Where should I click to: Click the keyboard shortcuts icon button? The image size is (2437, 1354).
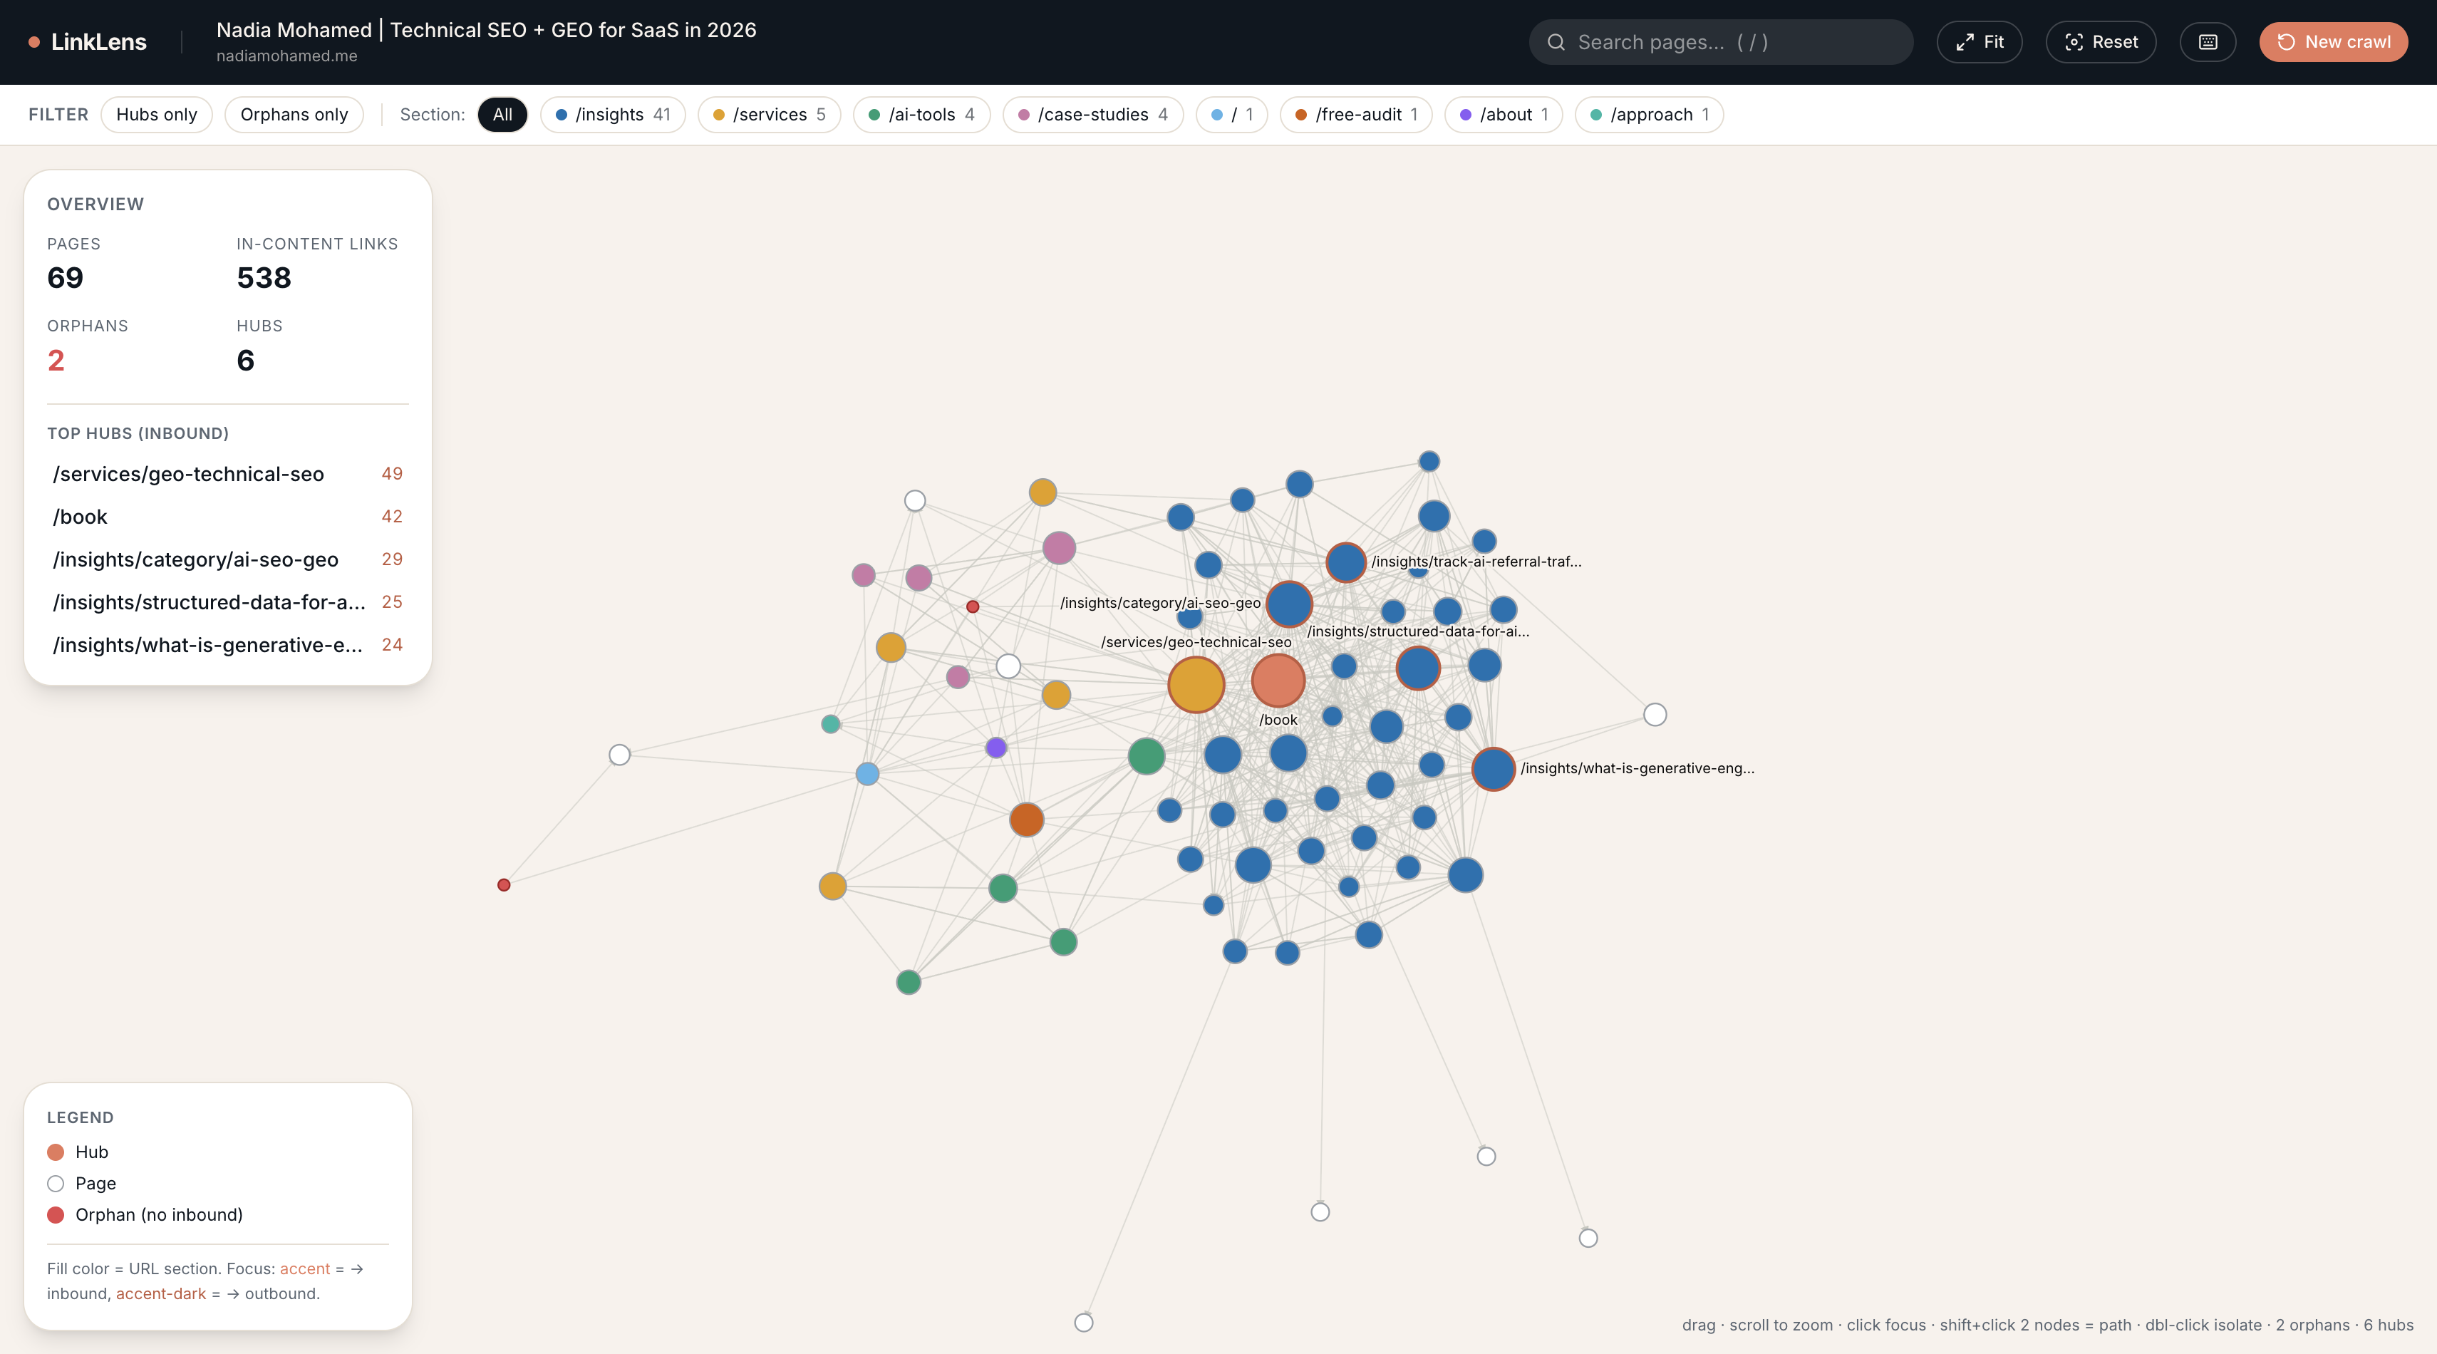click(x=2207, y=41)
